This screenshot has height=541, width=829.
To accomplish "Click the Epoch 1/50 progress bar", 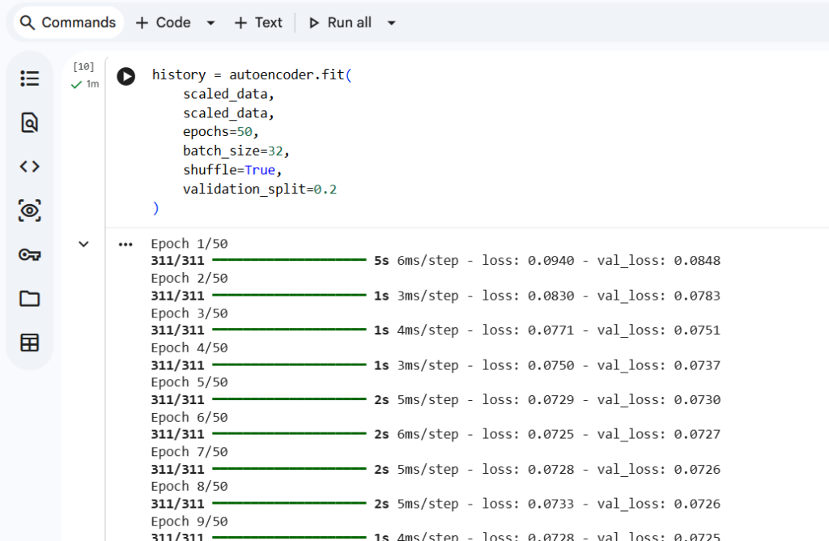I will pyautogui.click(x=289, y=261).
